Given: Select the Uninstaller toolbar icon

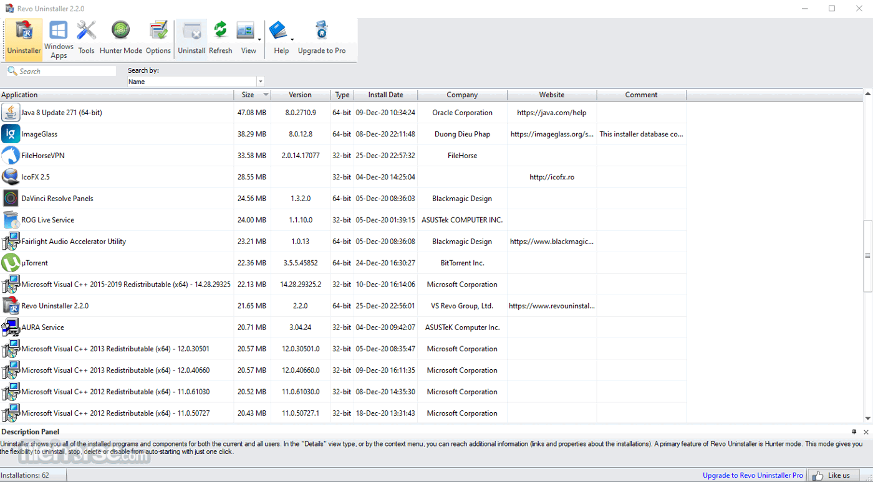Looking at the screenshot, I should pos(24,39).
